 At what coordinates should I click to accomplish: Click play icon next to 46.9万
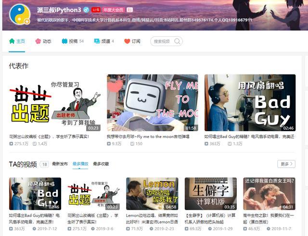click(245, 229)
